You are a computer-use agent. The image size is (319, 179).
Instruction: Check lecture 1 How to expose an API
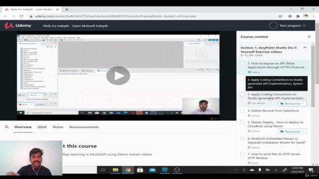242,64
